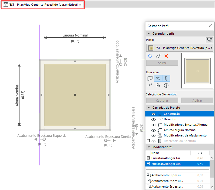Uncheck the first Encurtar/Alongar Lar... modifier
The image size is (215, 190).
point(148,158)
